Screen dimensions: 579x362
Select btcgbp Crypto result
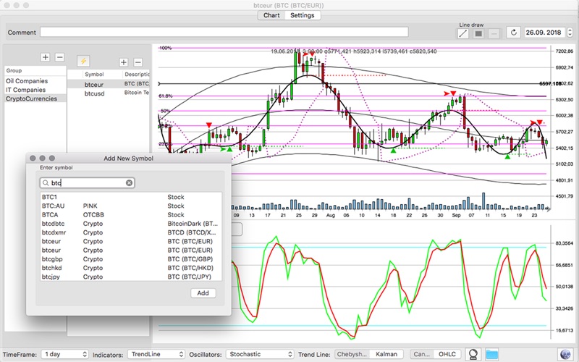click(x=131, y=259)
